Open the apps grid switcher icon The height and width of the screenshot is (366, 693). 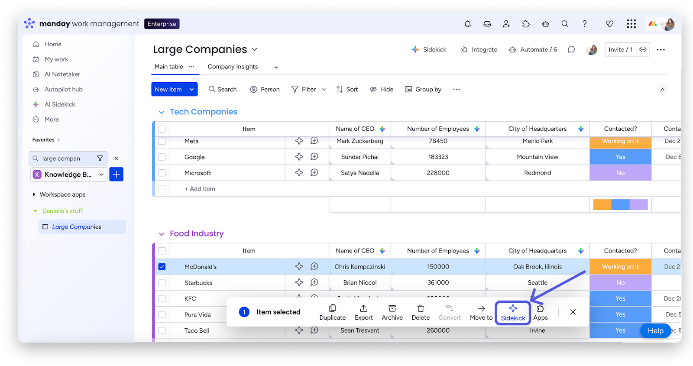click(x=631, y=24)
